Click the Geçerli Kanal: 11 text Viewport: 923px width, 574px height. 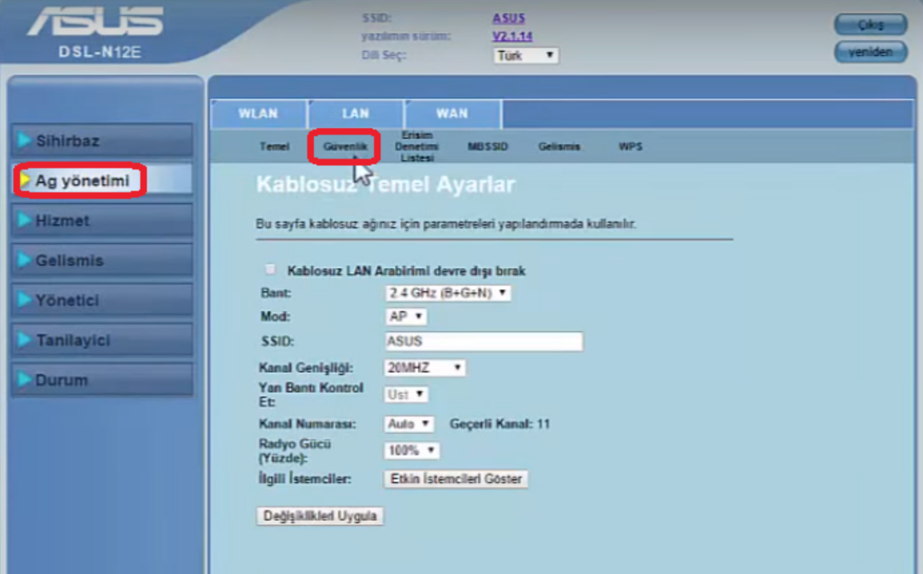pyautogui.click(x=500, y=424)
